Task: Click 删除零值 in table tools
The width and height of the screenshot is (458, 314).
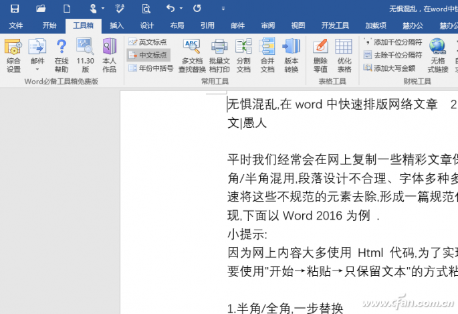Action: coord(320,55)
